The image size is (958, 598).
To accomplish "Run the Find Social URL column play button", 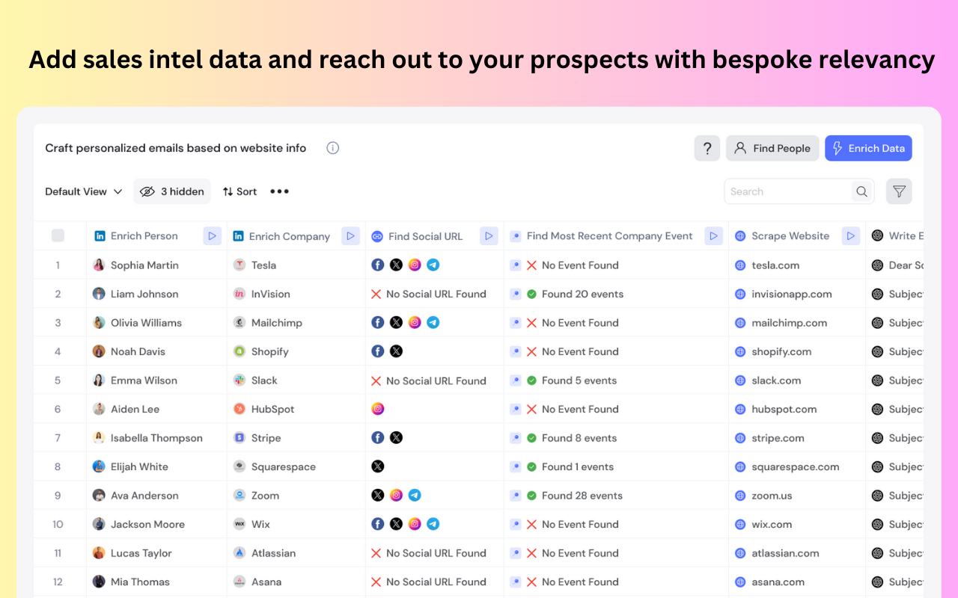I will [489, 235].
